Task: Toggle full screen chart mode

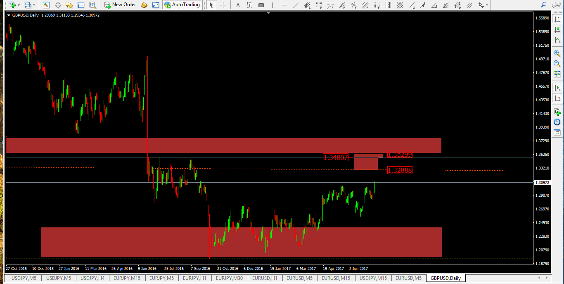Action: 156,5
